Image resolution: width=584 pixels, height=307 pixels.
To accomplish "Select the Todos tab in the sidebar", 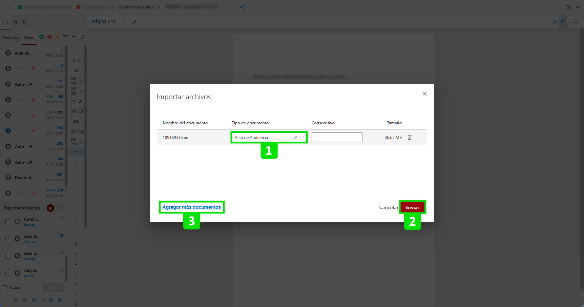I will point(29,38).
